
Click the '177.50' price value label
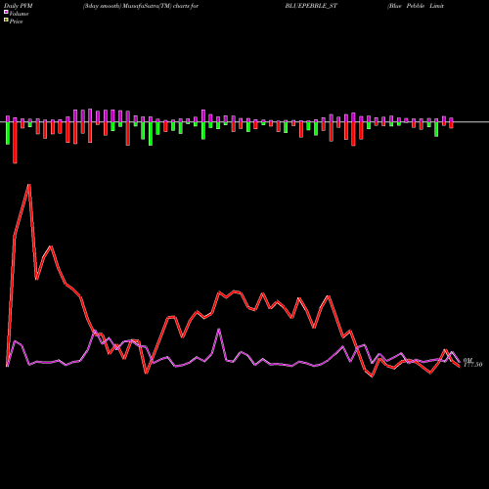pyautogui.click(x=472, y=365)
